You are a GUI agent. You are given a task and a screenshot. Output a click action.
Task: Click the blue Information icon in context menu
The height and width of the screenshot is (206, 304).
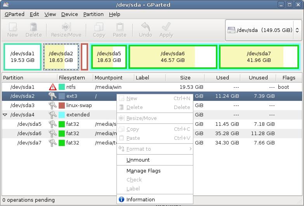click(122, 199)
